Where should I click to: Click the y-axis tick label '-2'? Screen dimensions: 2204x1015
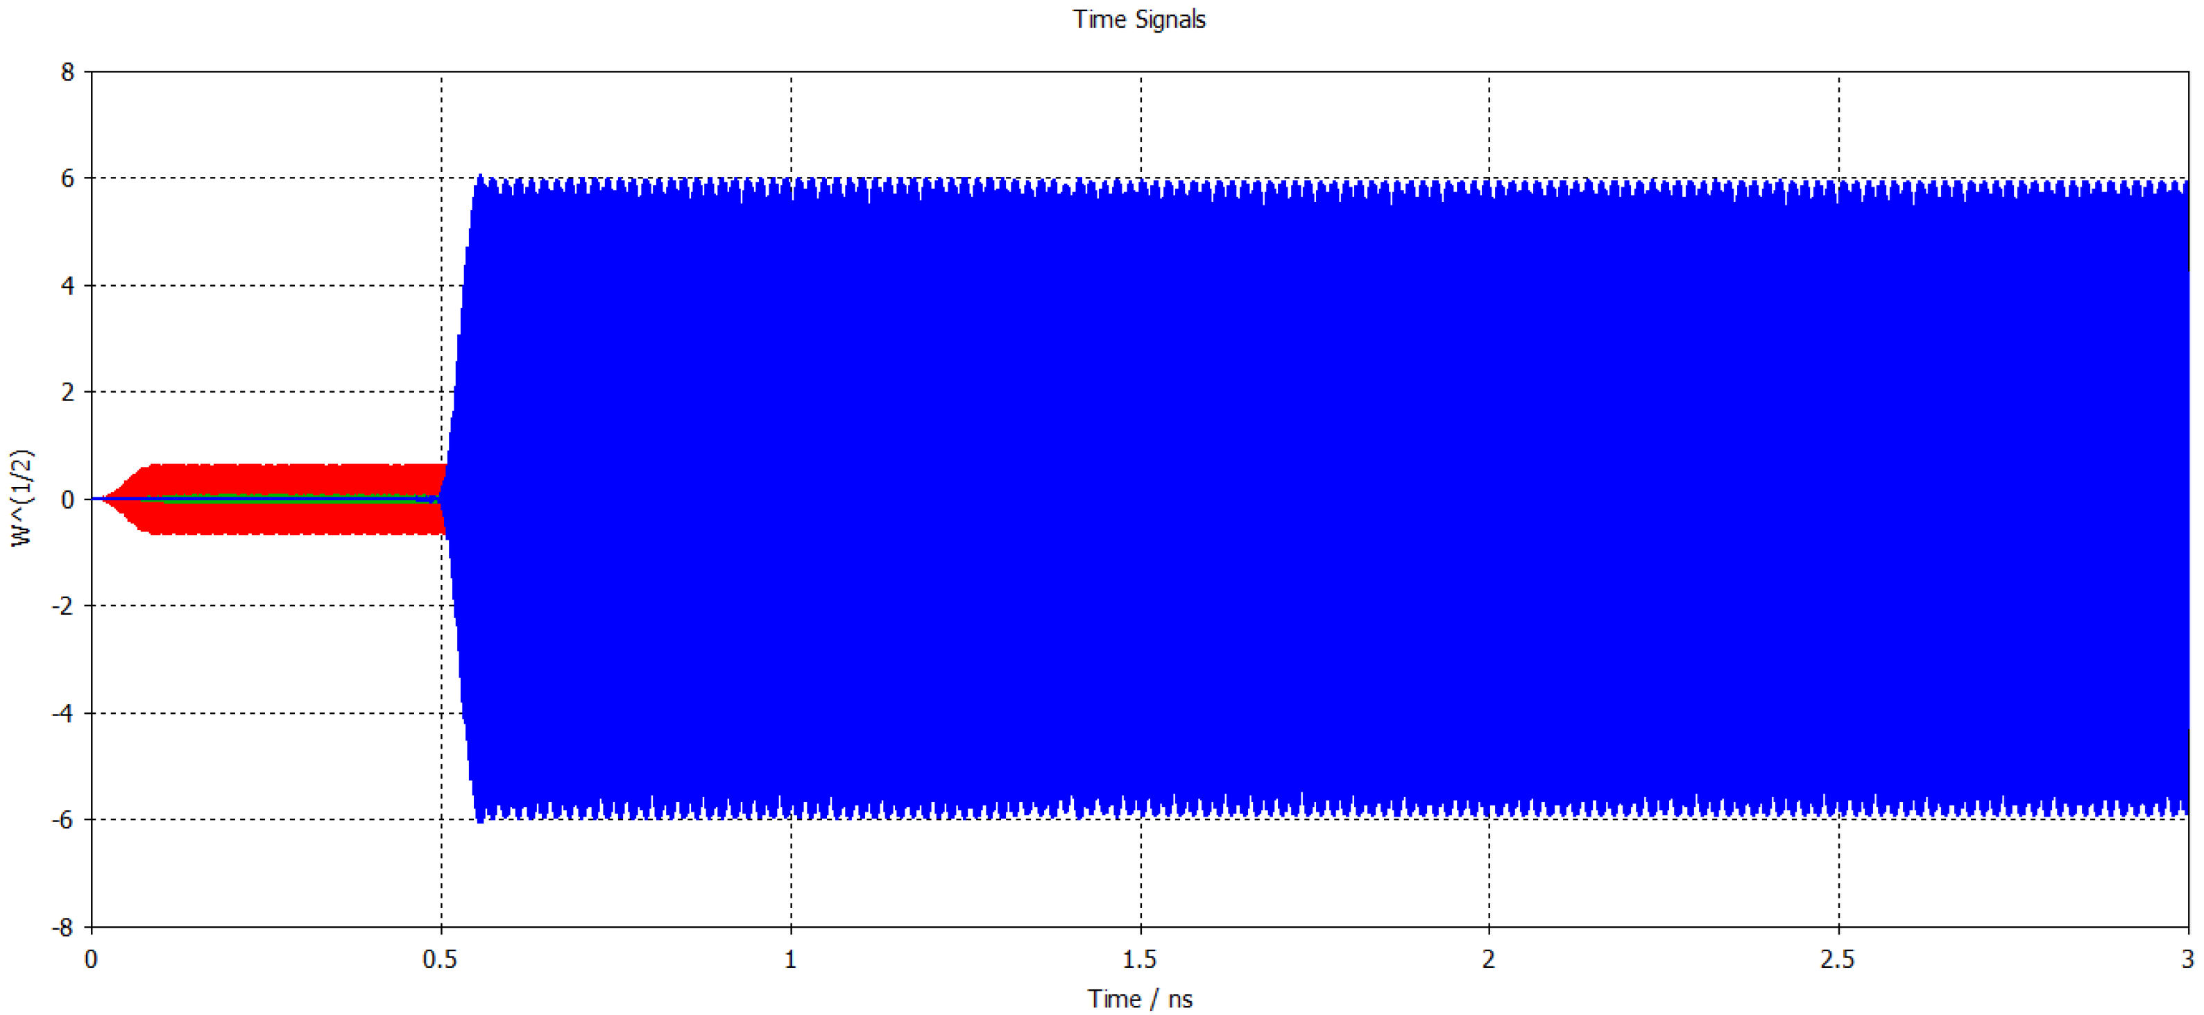pos(62,606)
